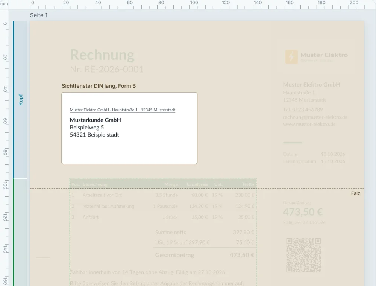
Task: Click the invoice number Nr. RE-2026-0001
Action: click(107, 69)
